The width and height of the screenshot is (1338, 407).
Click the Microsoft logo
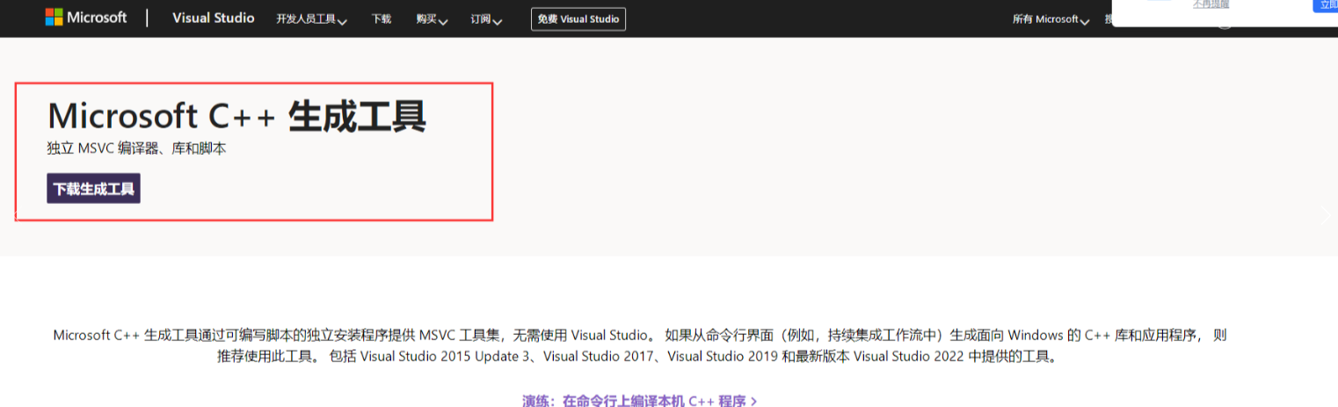pos(86,18)
